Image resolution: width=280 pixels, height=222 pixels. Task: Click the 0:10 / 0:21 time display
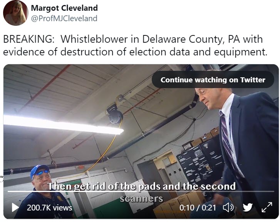coord(198,208)
